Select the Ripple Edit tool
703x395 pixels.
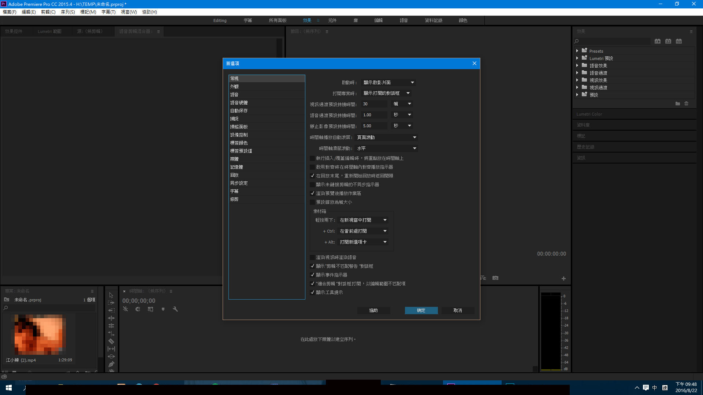pyautogui.click(x=111, y=318)
